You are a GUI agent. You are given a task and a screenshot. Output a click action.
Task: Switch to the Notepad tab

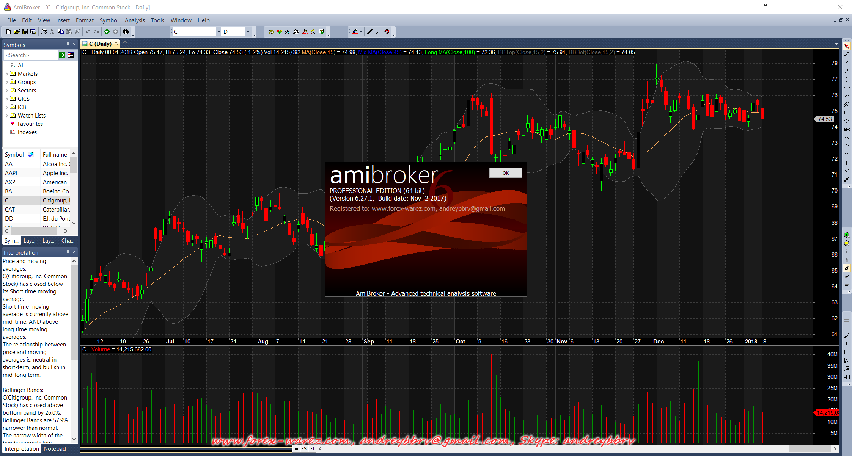pos(55,449)
